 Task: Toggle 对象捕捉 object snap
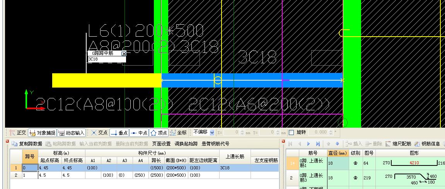(x=42, y=132)
